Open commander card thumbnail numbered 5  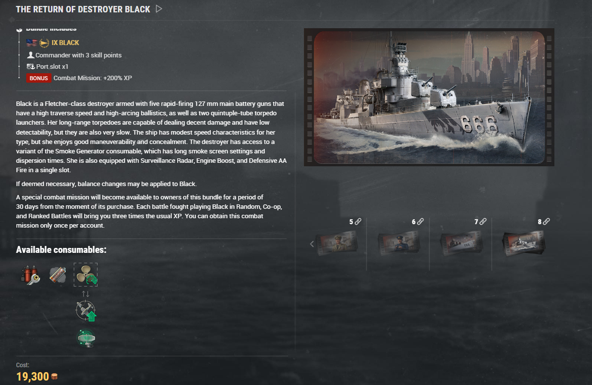pos(337,244)
